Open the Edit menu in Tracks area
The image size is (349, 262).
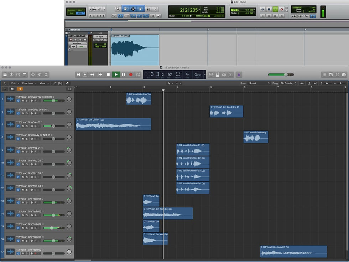[14, 83]
